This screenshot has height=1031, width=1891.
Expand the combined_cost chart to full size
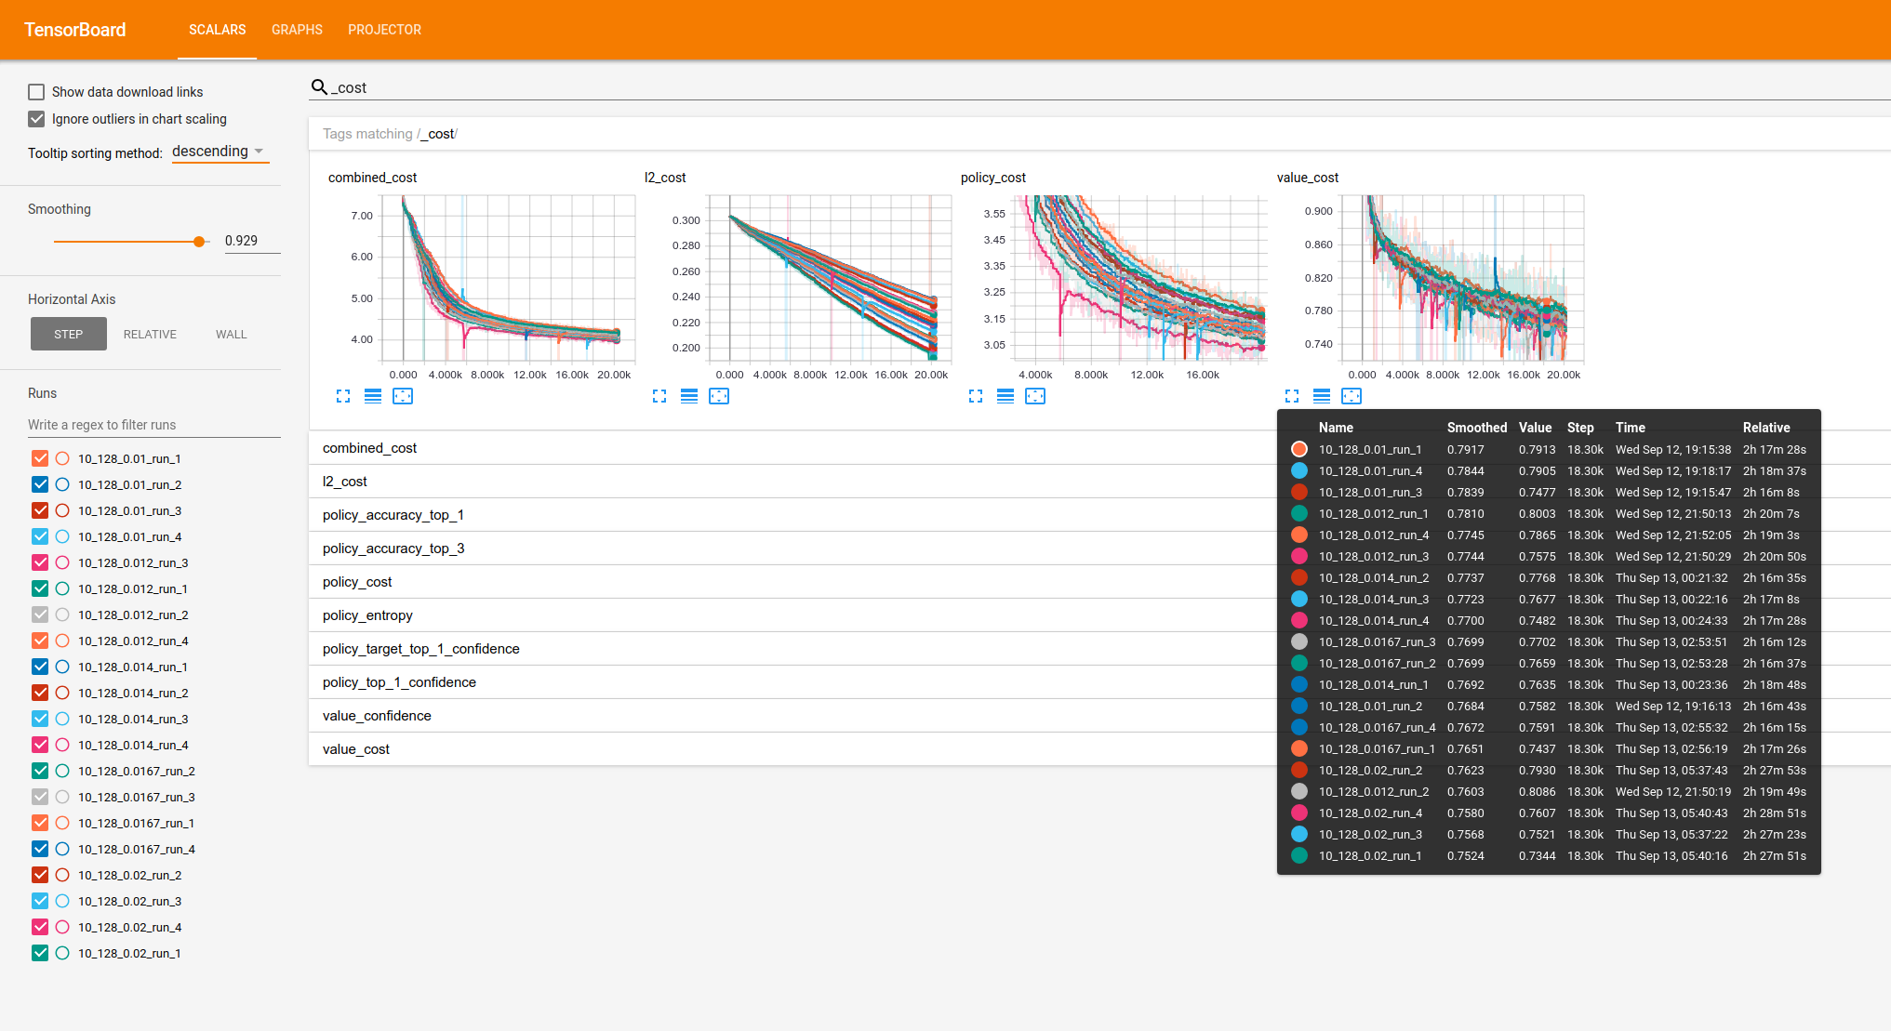[343, 396]
